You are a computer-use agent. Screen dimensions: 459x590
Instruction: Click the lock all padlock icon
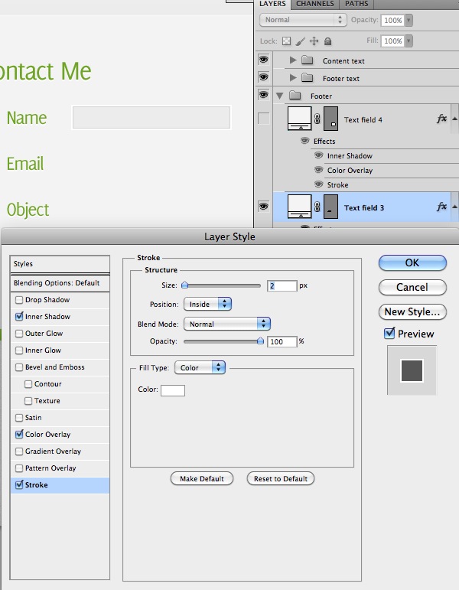pos(327,41)
